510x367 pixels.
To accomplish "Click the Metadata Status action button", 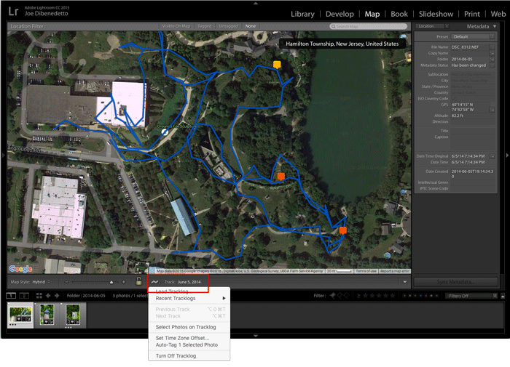I will [x=493, y=65].
